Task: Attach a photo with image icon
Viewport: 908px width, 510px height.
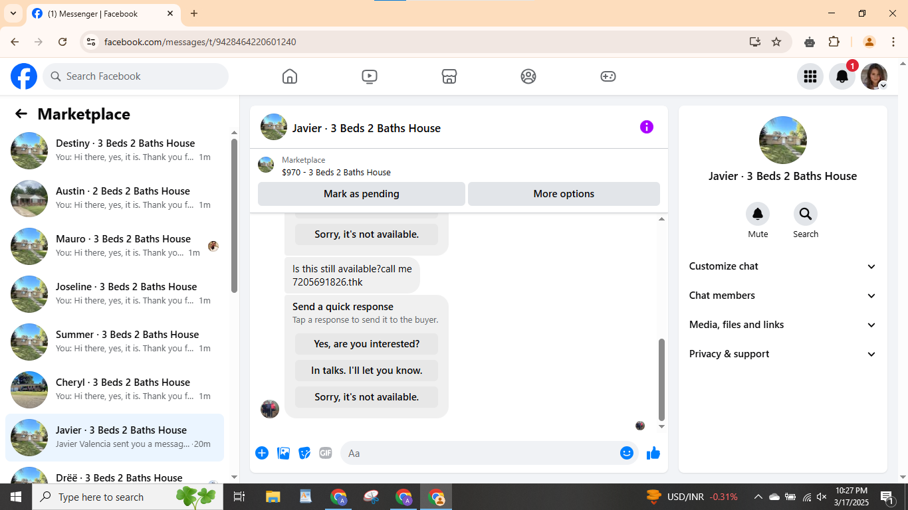Action: click(283, 453)
